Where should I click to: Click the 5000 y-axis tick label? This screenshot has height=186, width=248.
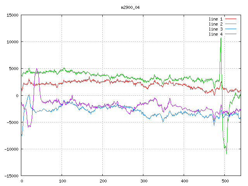[14, 69]
